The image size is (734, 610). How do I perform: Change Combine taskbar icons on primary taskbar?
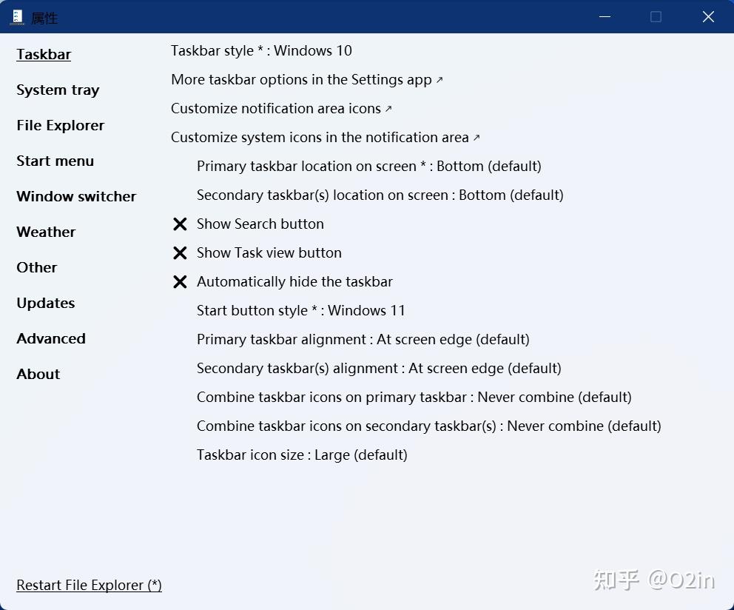[414, 398]
